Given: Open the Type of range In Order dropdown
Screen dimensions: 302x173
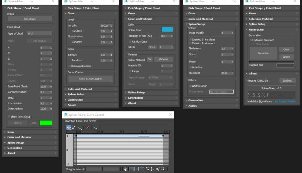Looking at the screenshot, I should (x=160, y=78).
